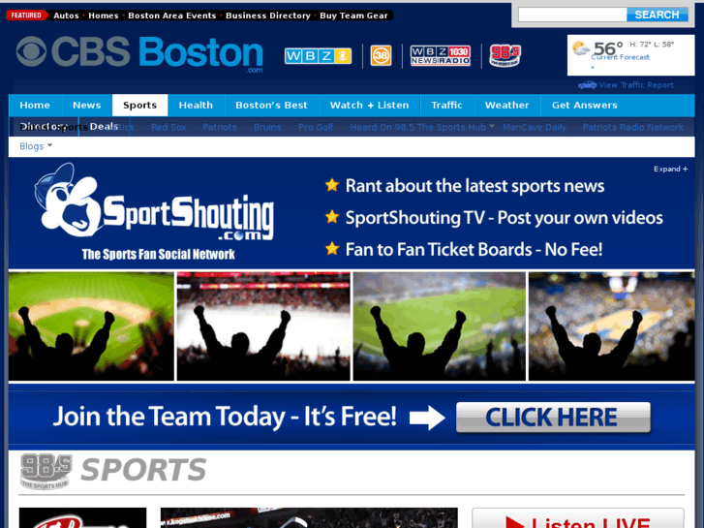Open the Pro Golf submenu link
704x528 pixels.
(x=316, y=127)
